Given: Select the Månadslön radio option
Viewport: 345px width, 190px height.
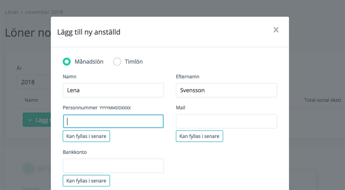Looking at the screenshot, I should point(67,62).
